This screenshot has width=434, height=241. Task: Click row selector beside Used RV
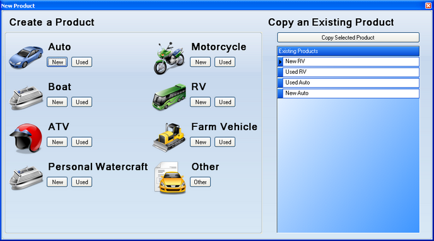pos(280,72)
